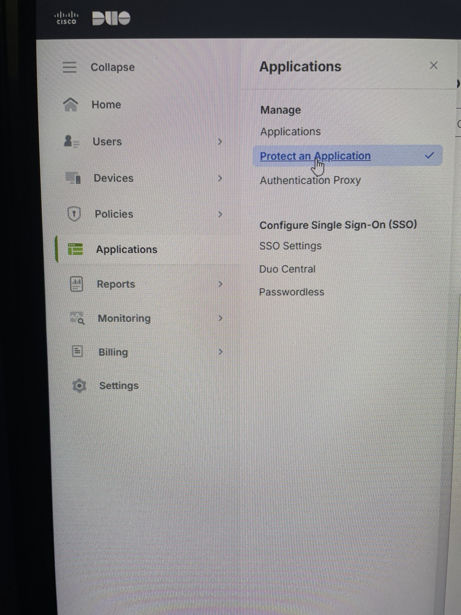The image size is (461, 615).
Task: Open the Policies menu item
Action: 114,214
